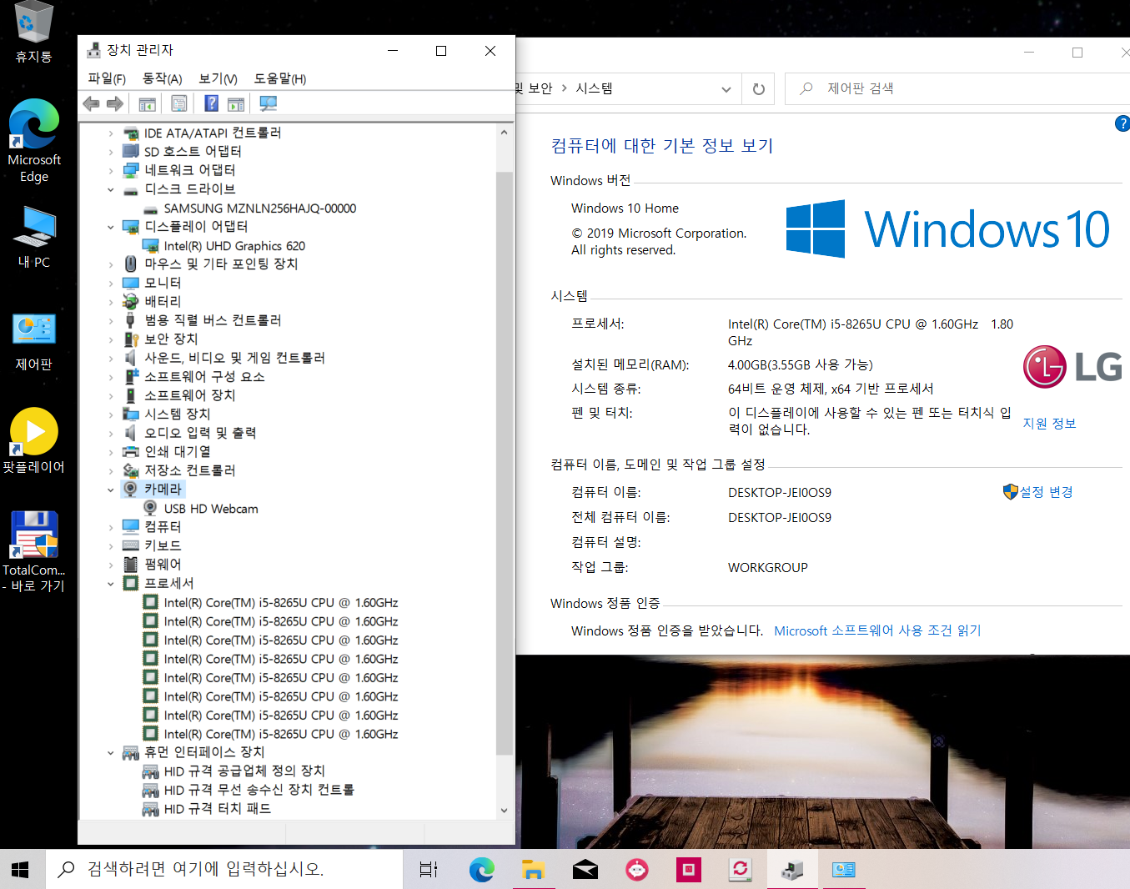Select HID 규격 무선 송수신 장치 컨트롤 device
The width and height of the screenshot is (1130, 889).
pos(259,790)
